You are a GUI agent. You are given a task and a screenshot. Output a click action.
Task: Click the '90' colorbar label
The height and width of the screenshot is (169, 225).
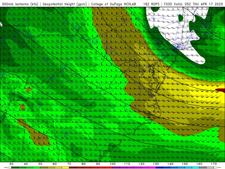tap(98, 164)
